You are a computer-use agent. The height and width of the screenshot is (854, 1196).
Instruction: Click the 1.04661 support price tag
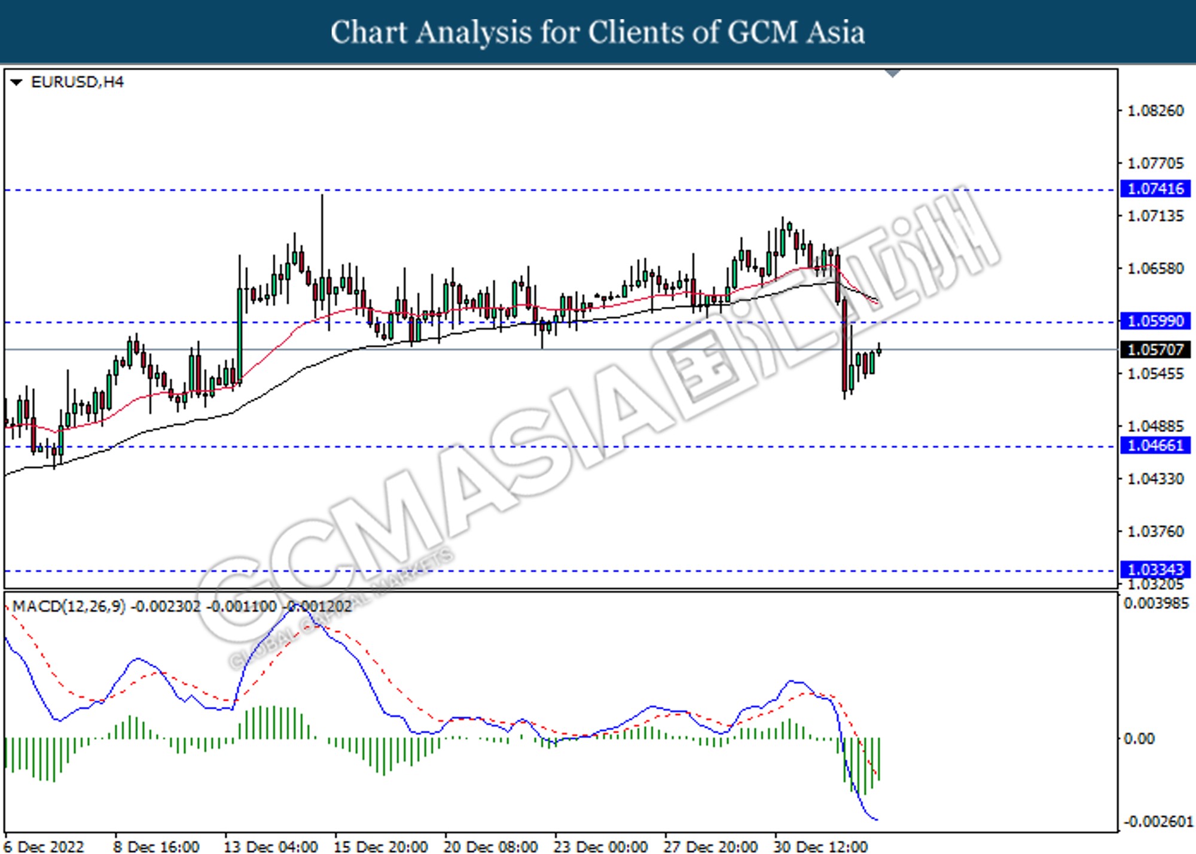click(x=1155, y=446)
